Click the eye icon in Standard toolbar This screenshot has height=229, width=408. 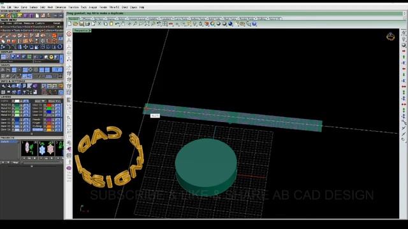coord(242,24)
